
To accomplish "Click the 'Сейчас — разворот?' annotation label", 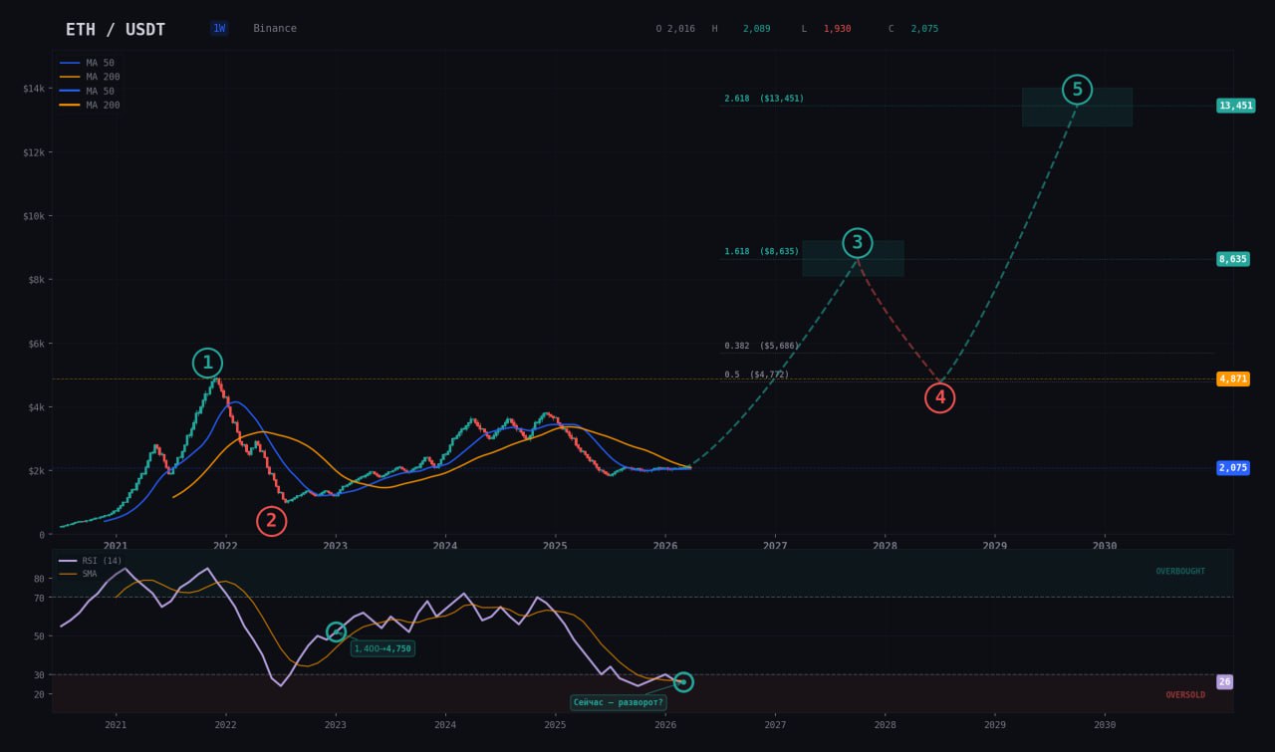I will [x=619, y=702].
